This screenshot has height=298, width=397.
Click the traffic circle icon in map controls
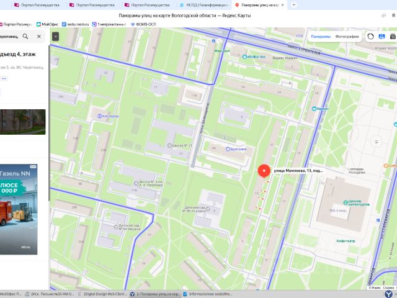pos(370,36)
